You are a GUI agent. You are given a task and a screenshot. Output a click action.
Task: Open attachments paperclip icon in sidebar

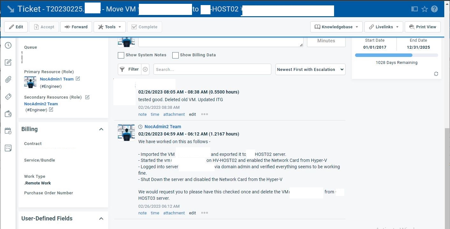pos(8,80)
